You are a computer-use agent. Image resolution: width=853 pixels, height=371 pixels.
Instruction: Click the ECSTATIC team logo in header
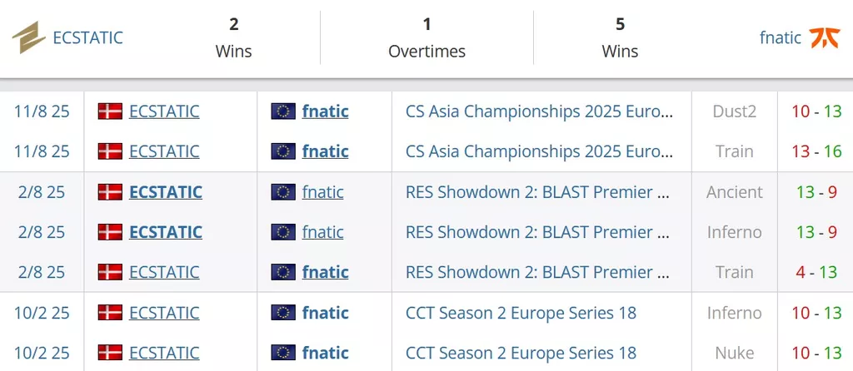click(x=29, y=37)
